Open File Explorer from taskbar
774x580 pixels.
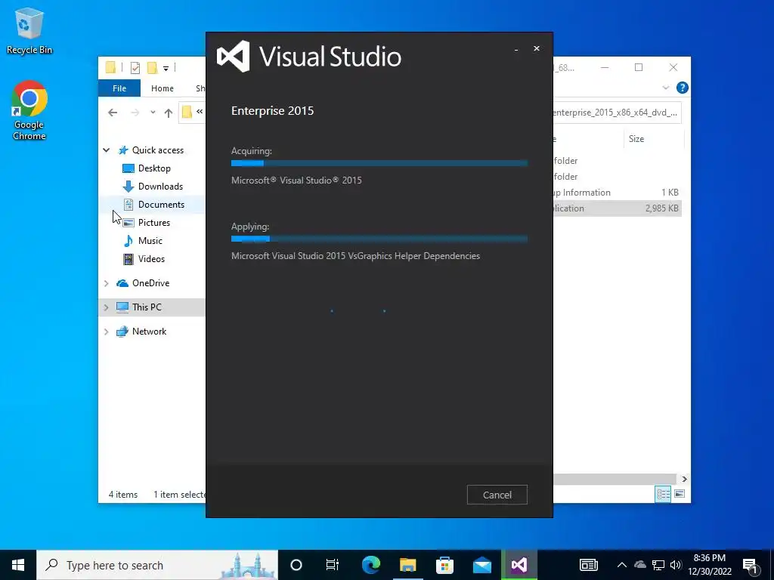pyautogui.click(x=408, y=565)
